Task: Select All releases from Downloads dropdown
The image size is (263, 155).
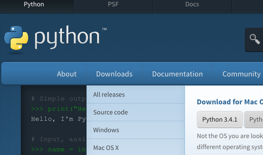Action: tap(135, 95)
